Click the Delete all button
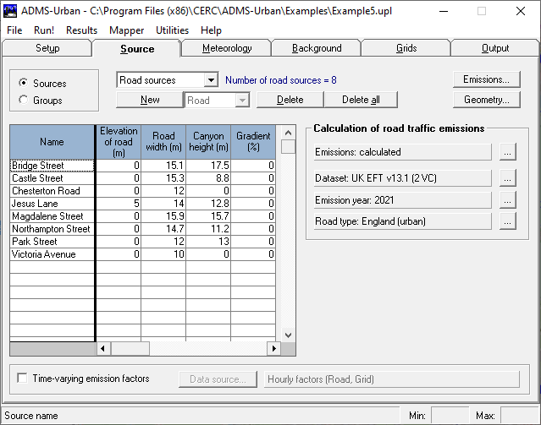 click(x=361, y=100)
